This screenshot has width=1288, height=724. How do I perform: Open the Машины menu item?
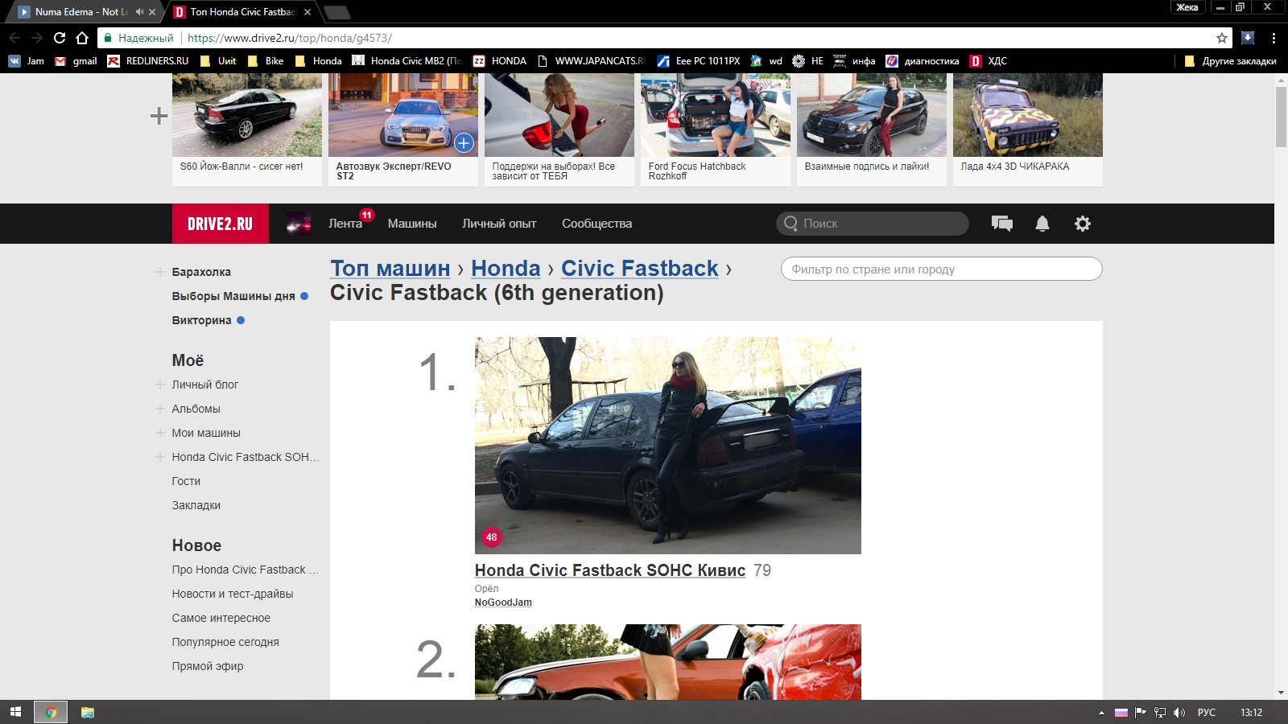(412, 224)
